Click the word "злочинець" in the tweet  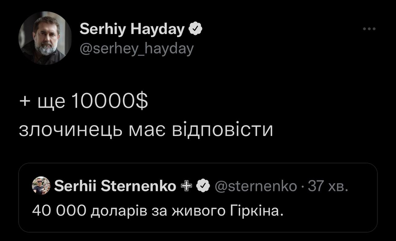point(71,131)
